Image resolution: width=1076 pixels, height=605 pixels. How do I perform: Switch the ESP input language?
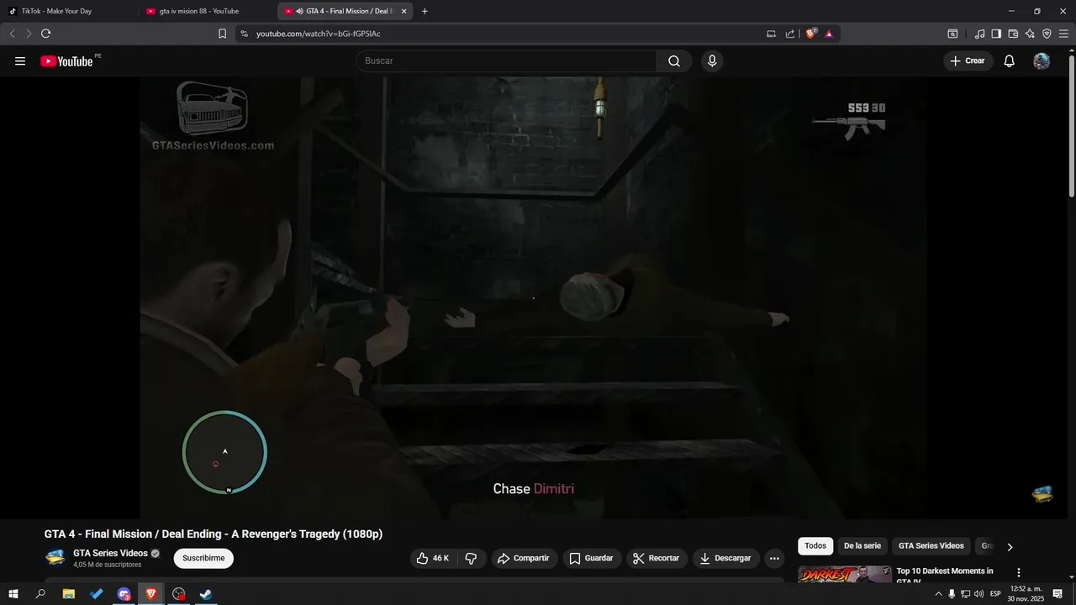point(995,594)
